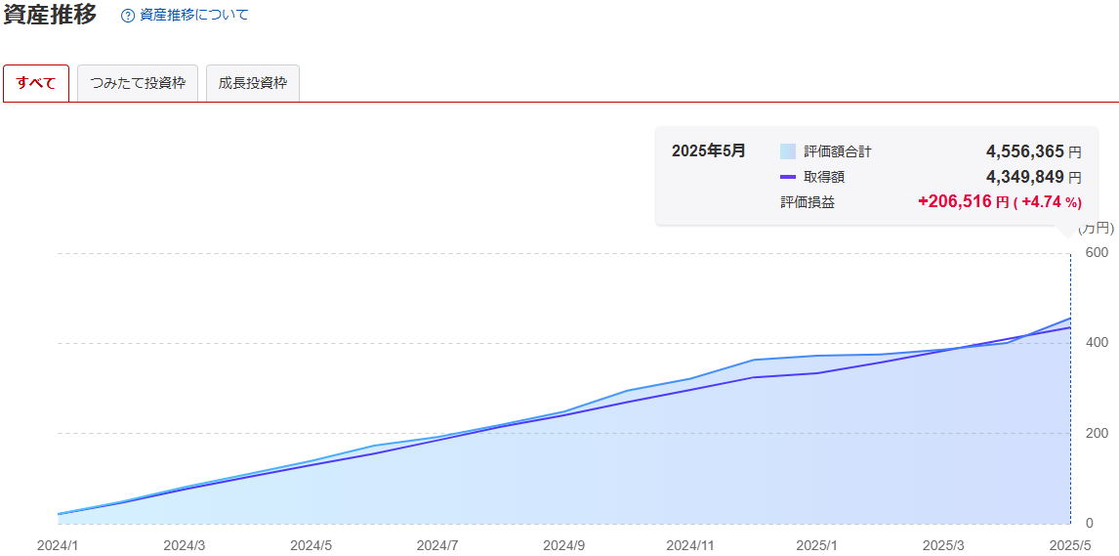Click the 600 y-axis gridline label
This screenshot has height=556, width=1119.
(x=1098, y=253)
